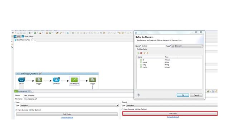229x128 pixels.
Task: Click the marks field row
Action: [x=169, y=67]
